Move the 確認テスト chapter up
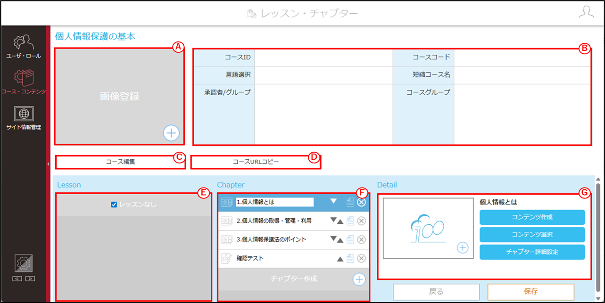The height and width of the screenshot is (303, 605). 340,259
